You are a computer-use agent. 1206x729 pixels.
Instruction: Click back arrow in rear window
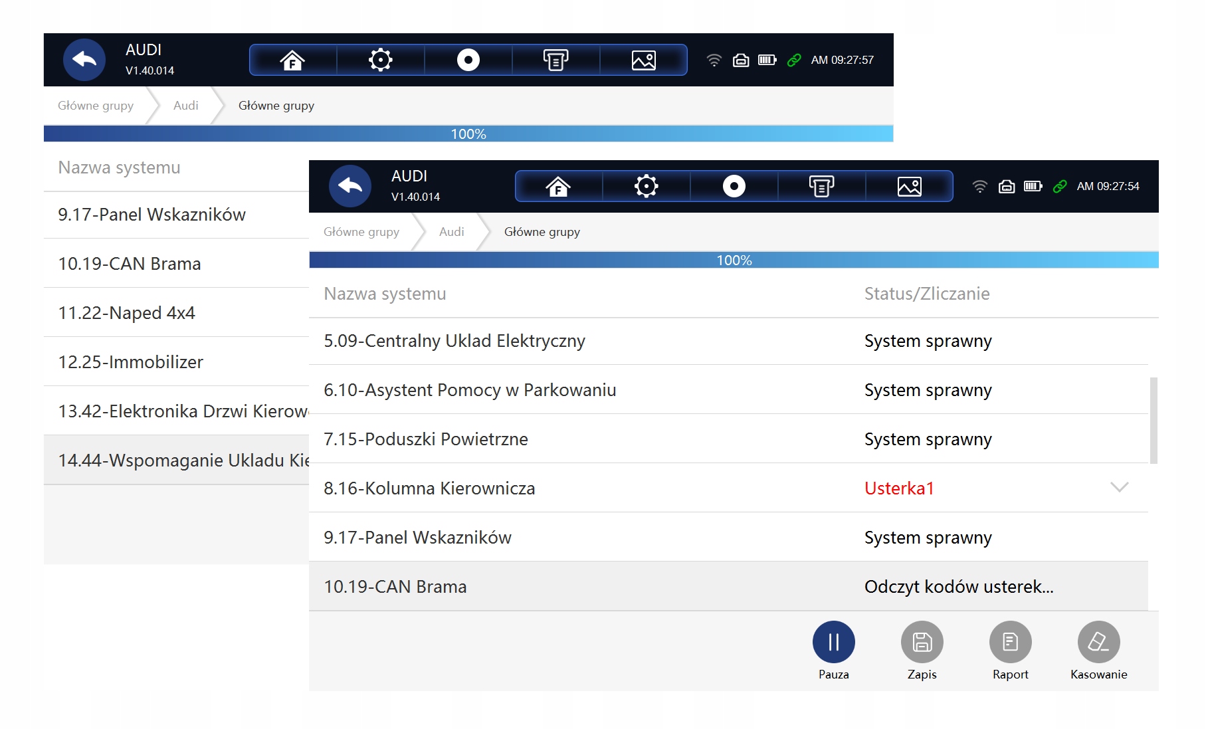coord(84,60)
